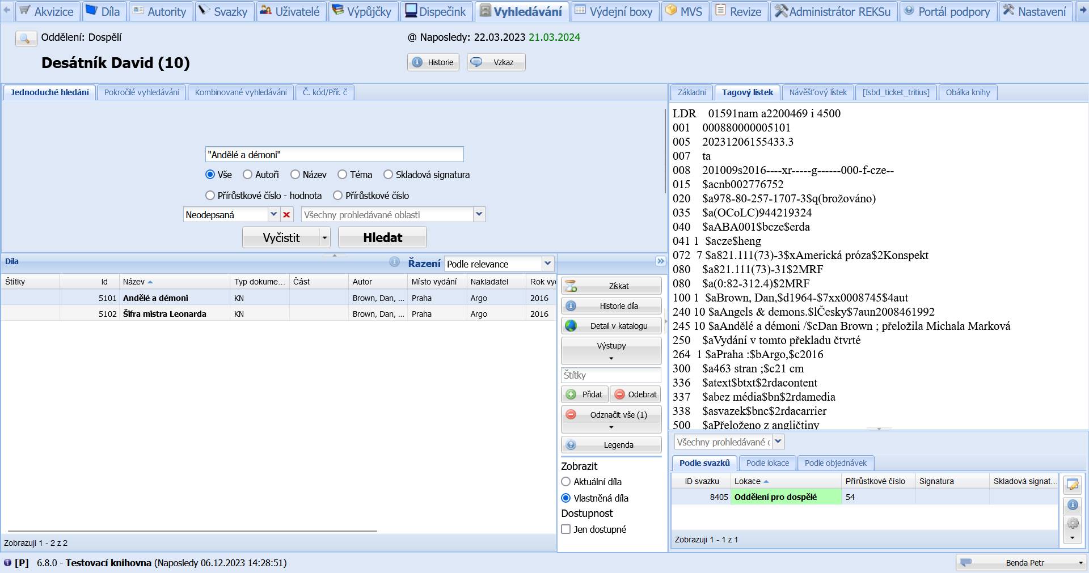Click the red X clear filter icon

286,215
